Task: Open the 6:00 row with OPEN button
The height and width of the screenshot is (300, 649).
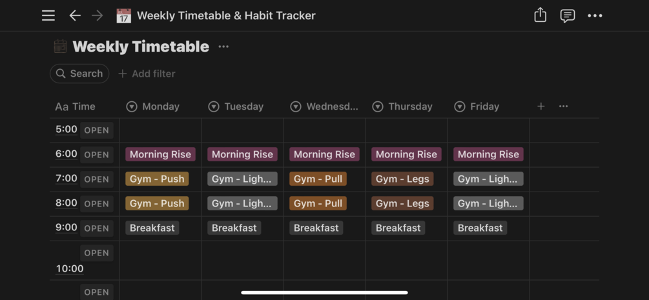Action: click(96, 155)
